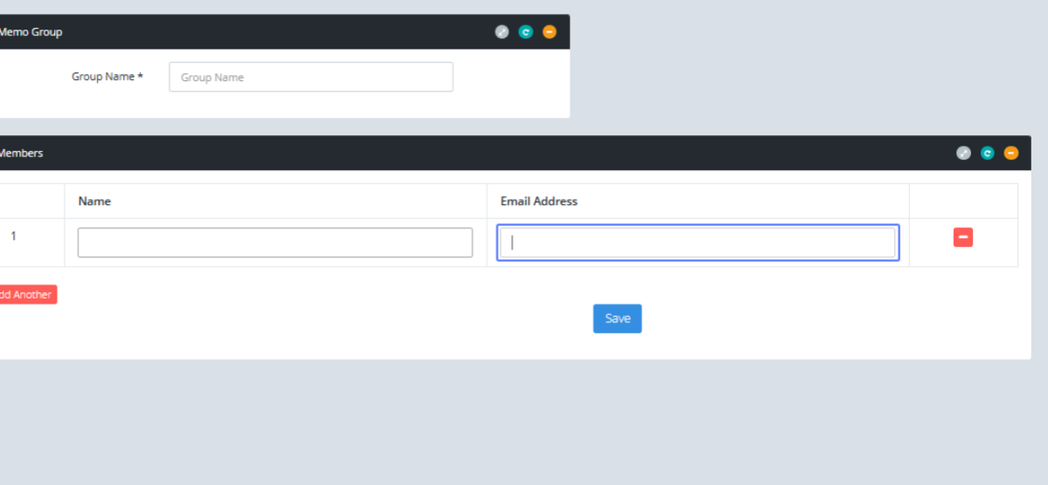Click the teal refresh icon in Memo Group
This screenshot has height=485, width=1048.
tap(525, 32)
